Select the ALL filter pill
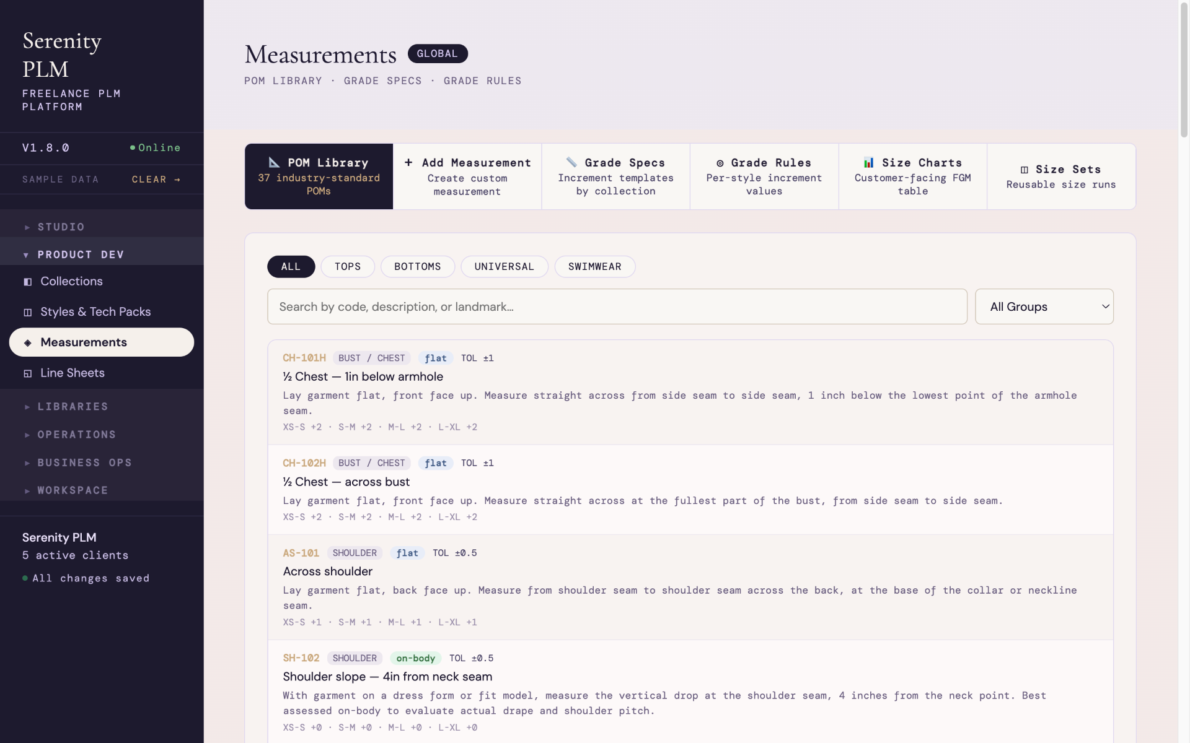Viewport: 1190px width, 743px height. pyautogui.click(x=291, y=267)
